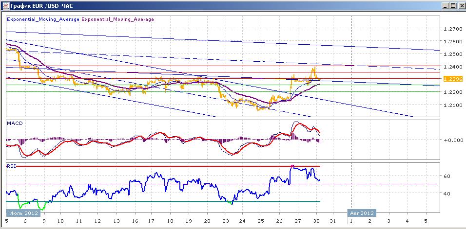Click date 16 on the time axis
This screenshot has height=229, width=466.
coord(135,221)
